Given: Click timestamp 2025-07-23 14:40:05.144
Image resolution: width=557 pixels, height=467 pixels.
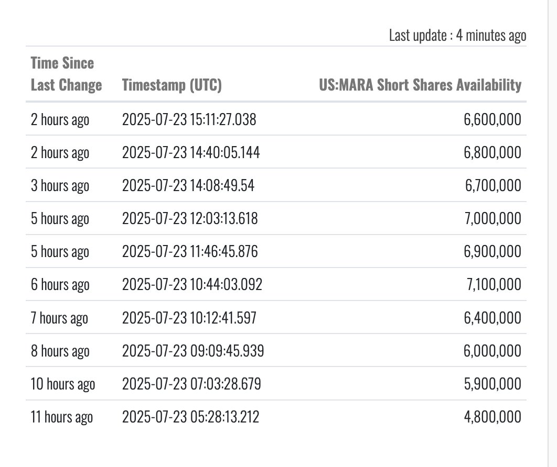Looking at the screenshot, I should click(191, 152).
